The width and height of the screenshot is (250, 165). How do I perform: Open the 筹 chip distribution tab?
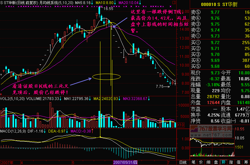click(x=246, y=162)
